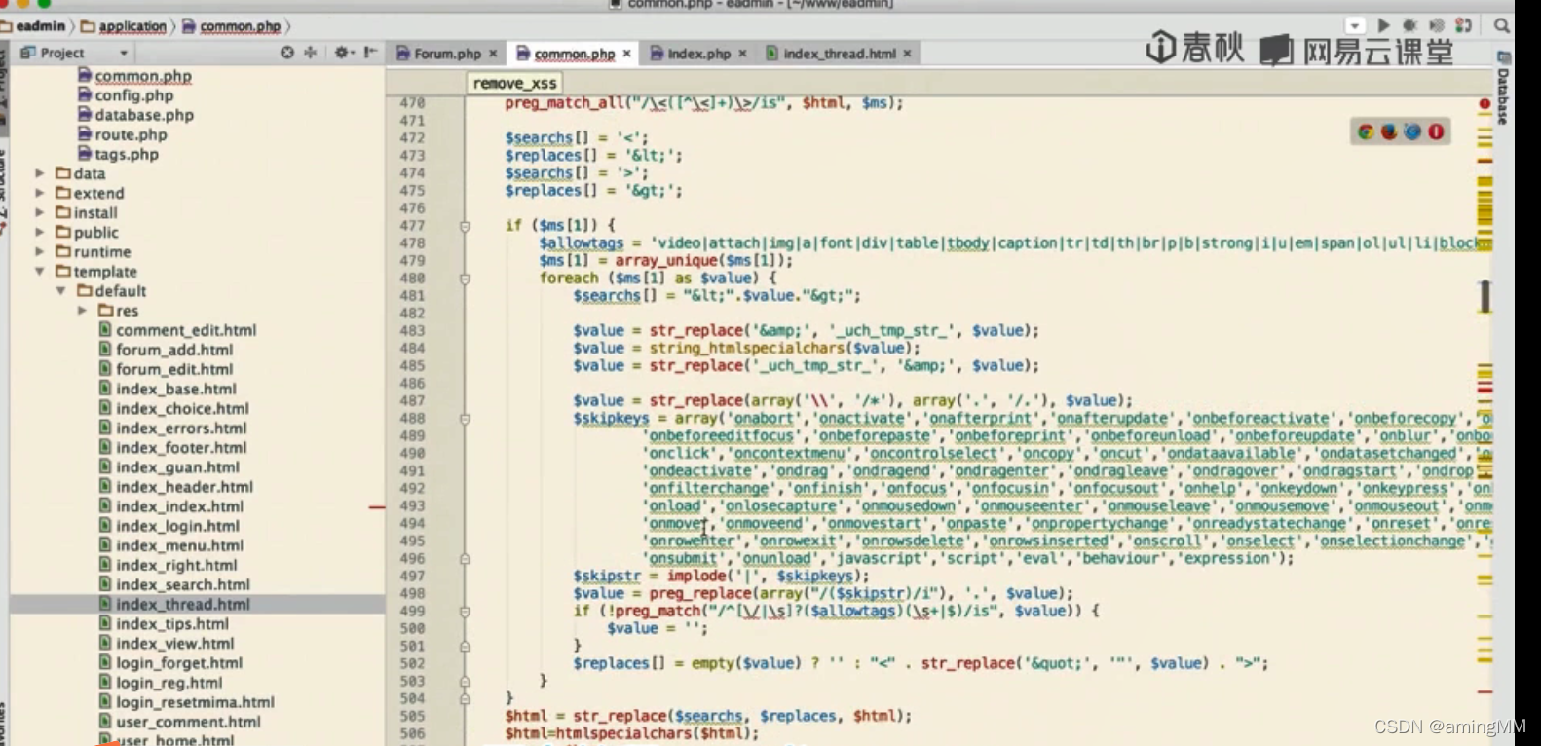
Task: Expand the data folder
Action: click(40, 173)
